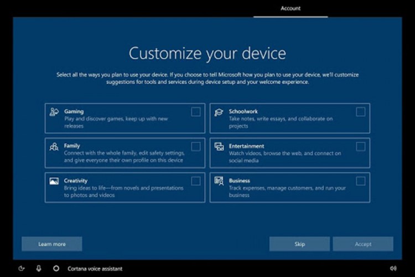Click the Schoolwork title text
The image size is (415, 277).
[243, 111]
